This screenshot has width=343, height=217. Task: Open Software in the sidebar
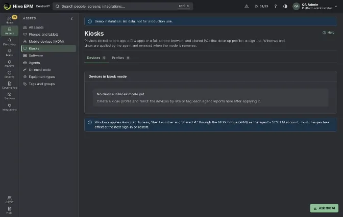[48, 56]
